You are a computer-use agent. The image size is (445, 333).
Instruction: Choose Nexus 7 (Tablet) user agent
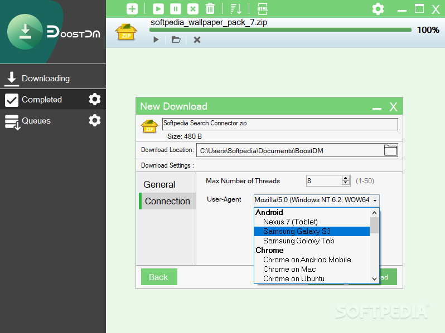(312, 222)
